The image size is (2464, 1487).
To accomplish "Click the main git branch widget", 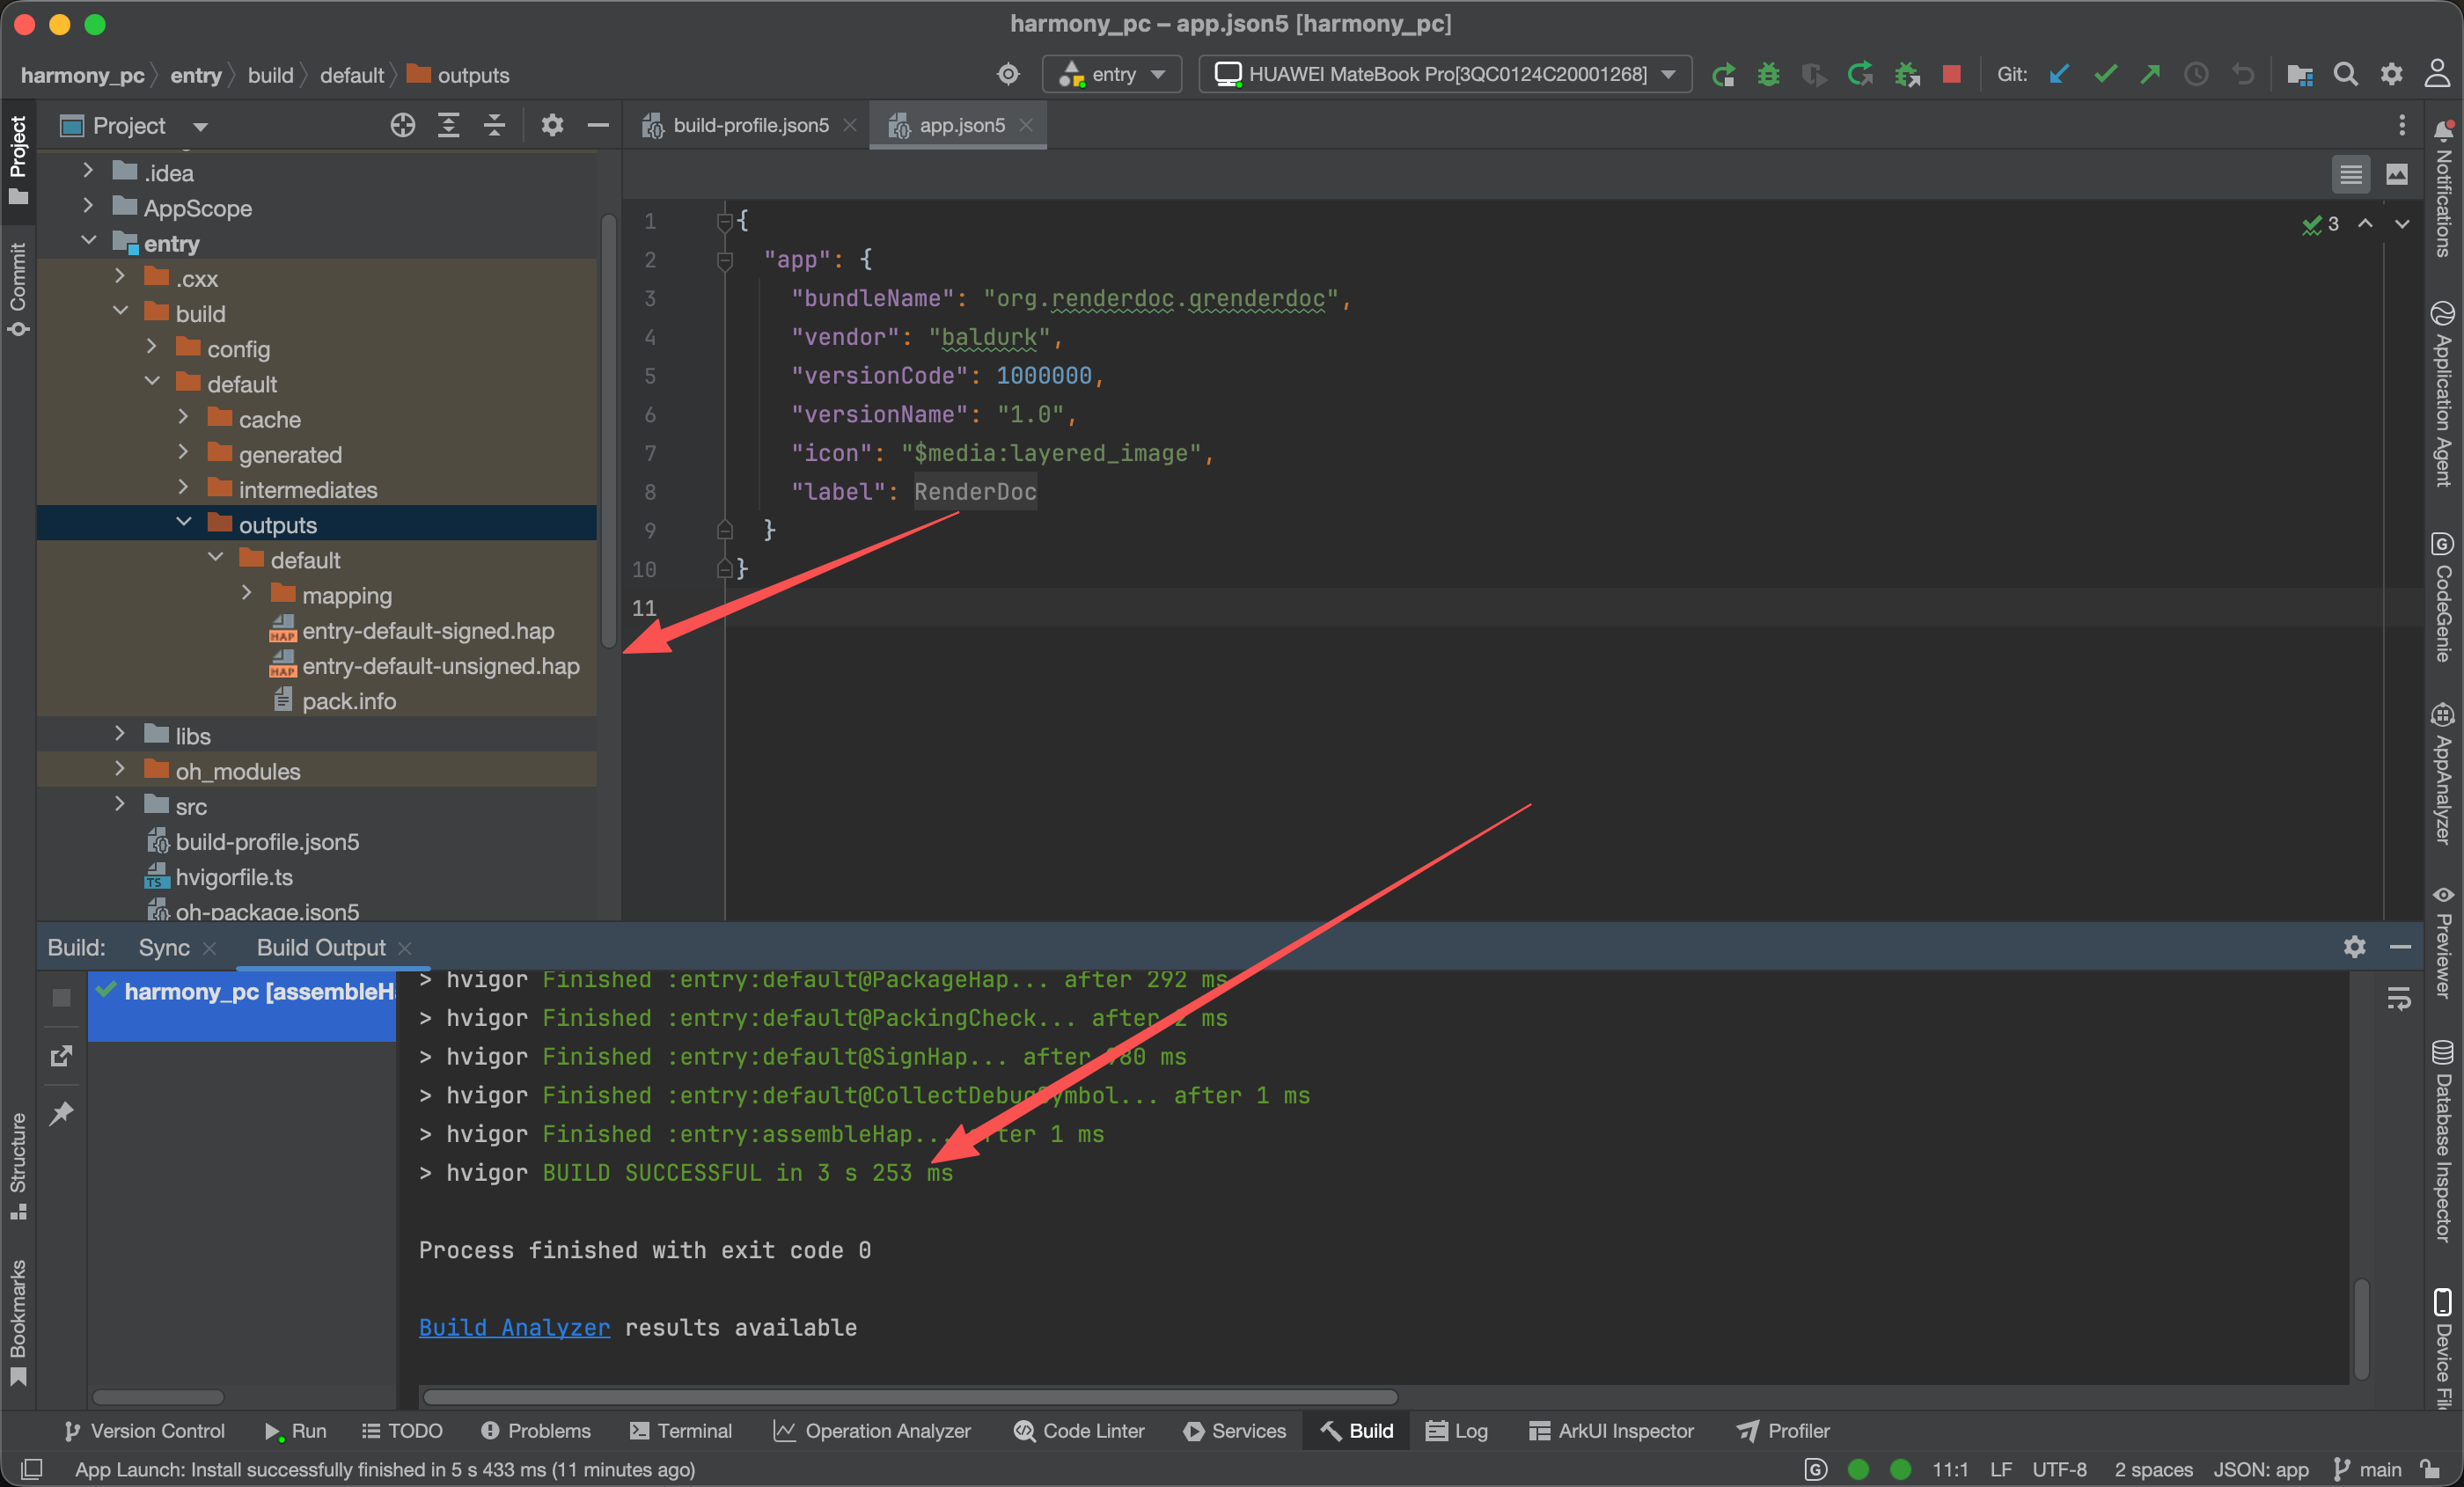I will 2367,1469.
